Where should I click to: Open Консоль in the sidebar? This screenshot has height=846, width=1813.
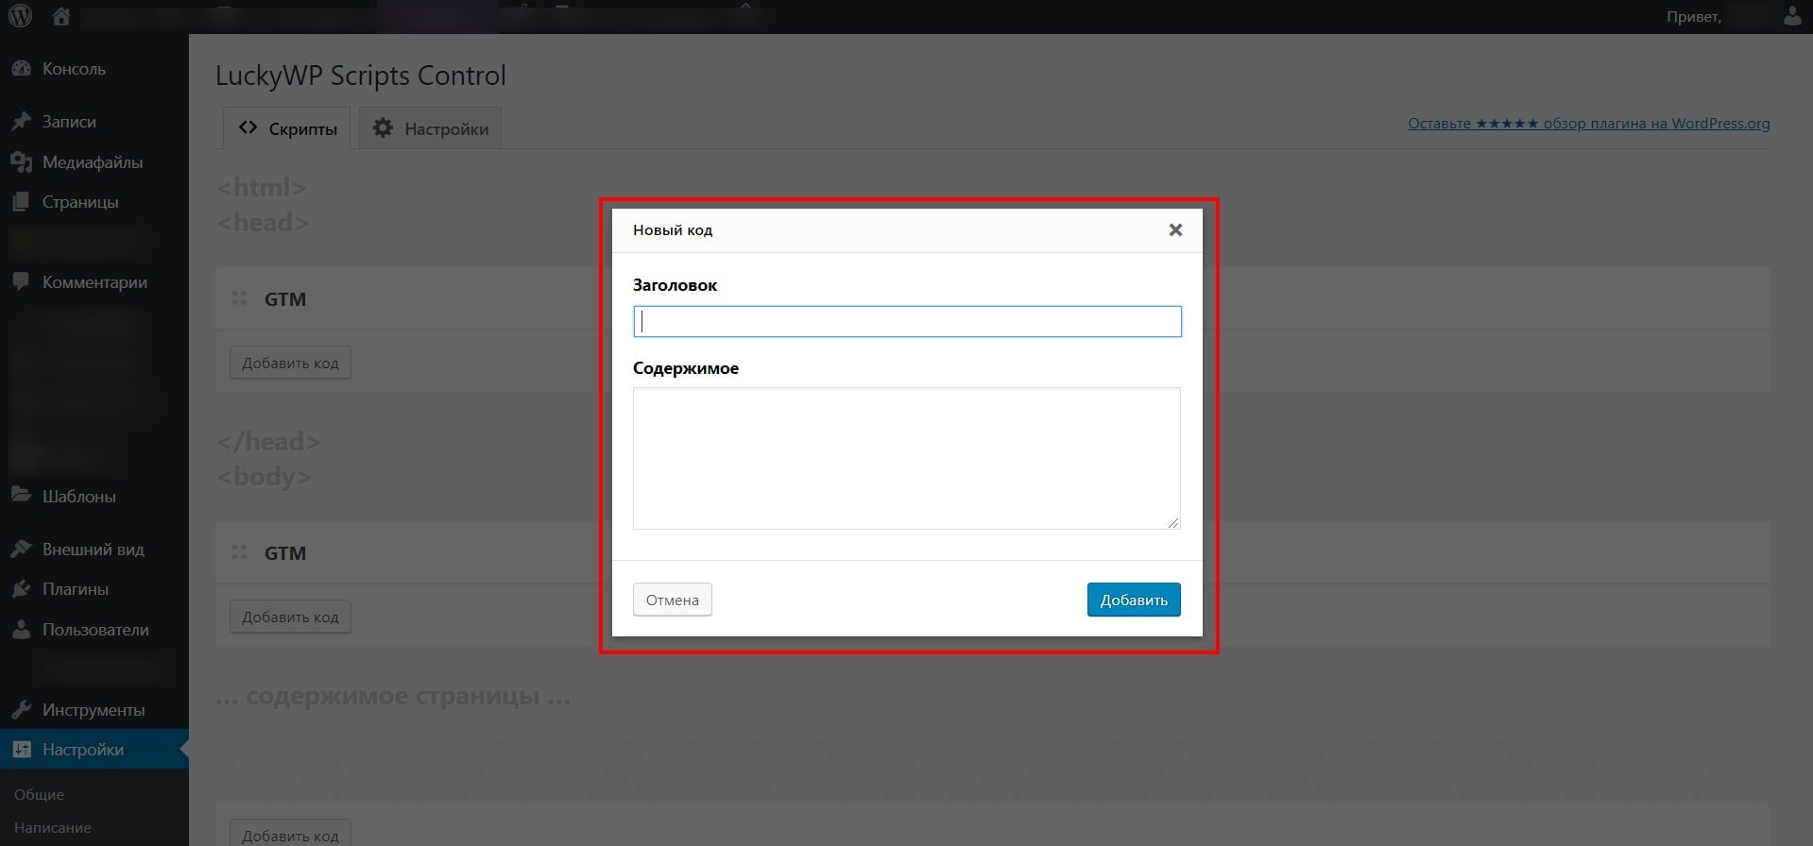[x=74, y=69]
